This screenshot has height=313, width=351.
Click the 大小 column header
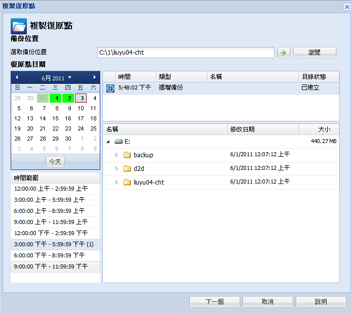(319, 129)
